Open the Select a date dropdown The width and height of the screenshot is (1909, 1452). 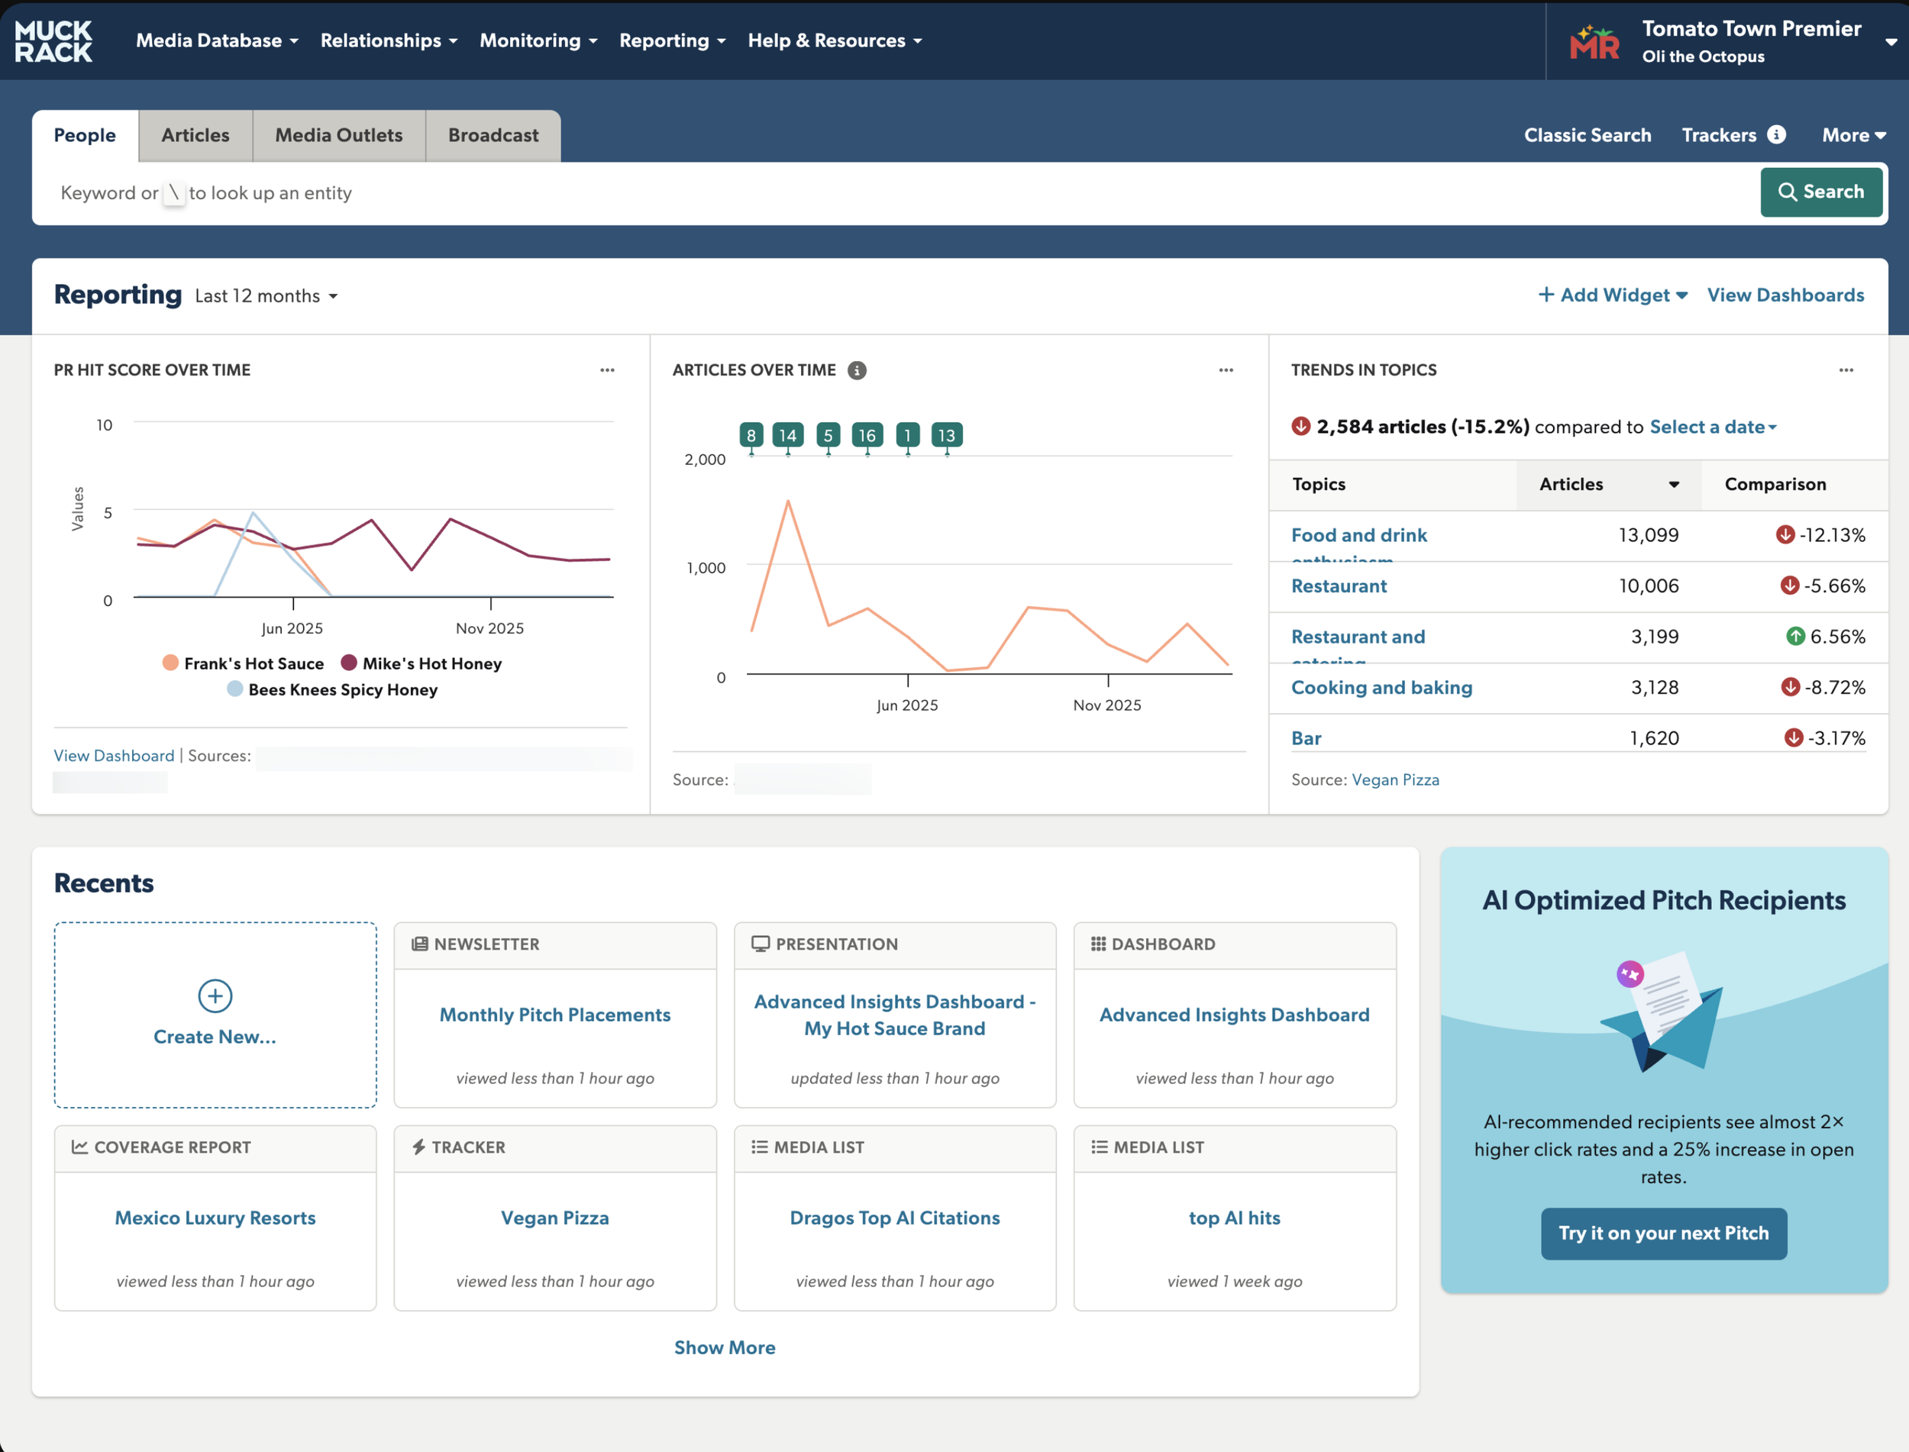[1713, 426]
